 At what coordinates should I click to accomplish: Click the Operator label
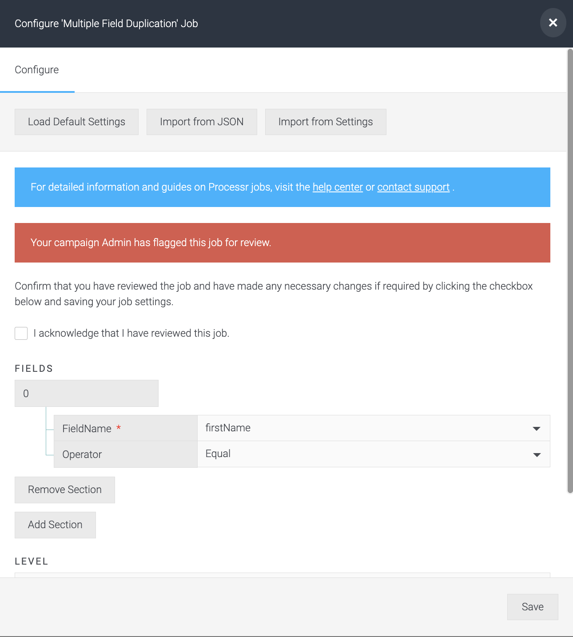[x=82, y=454]
